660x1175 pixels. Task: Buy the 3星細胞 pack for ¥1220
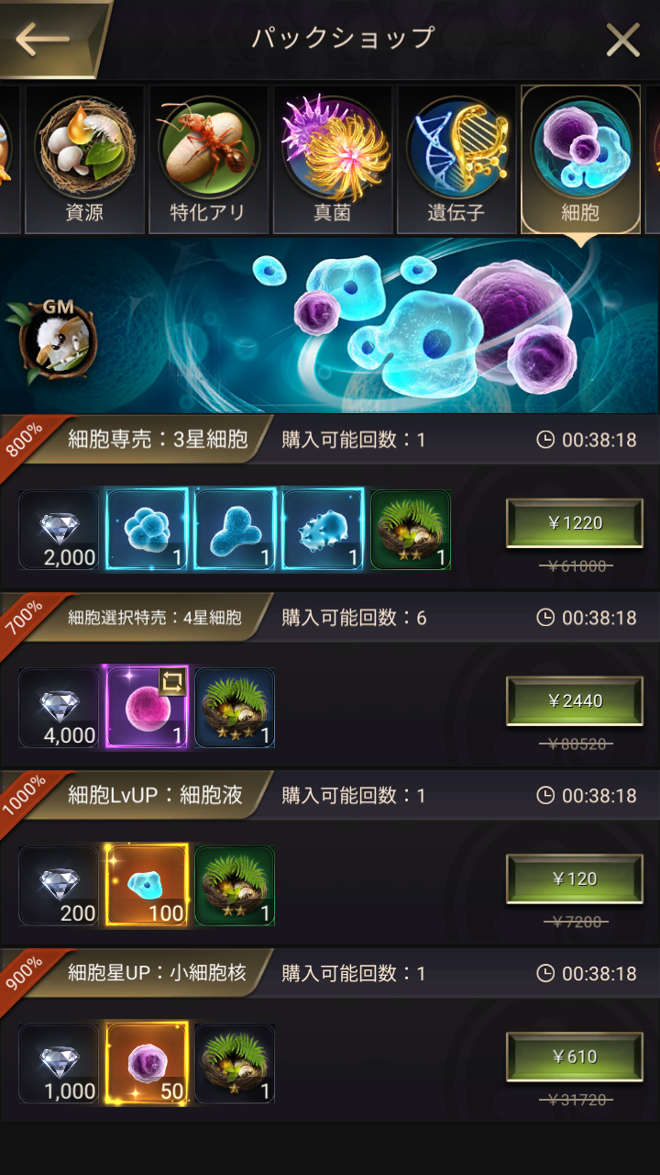pyautogui.click(x=575, y=522)
